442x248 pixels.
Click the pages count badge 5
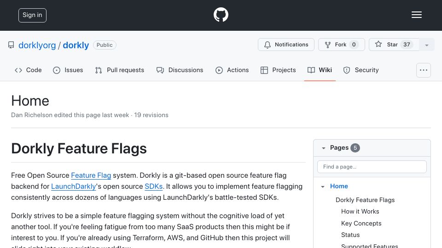click(x=355, y=148)
